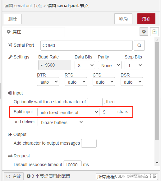Open the Split input mode dropdown

[x=68, y=112]
